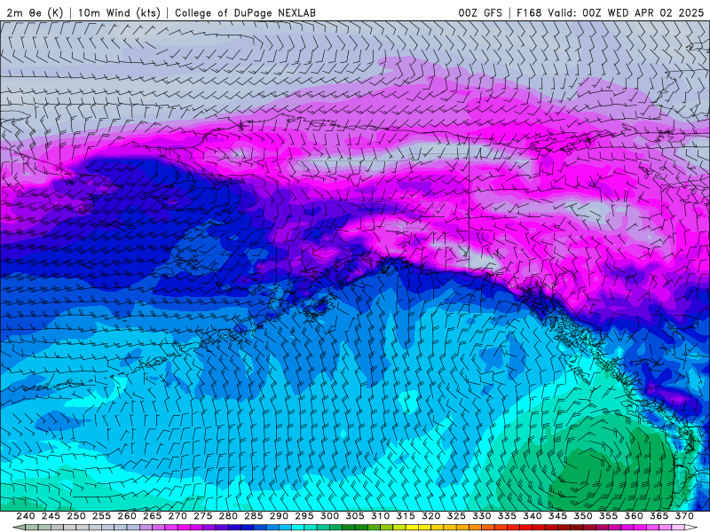Viewport: 710px width, 532px height.
Task: Pick the 295 legend value
Action: (304, 516)
